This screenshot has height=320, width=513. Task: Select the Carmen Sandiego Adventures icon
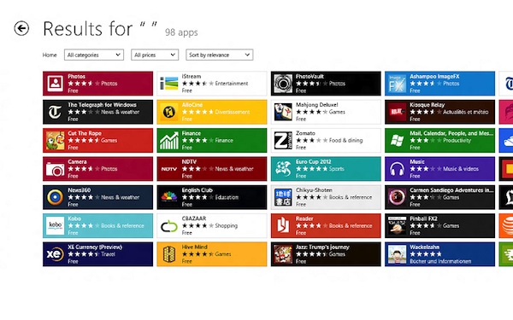point(397,197)
